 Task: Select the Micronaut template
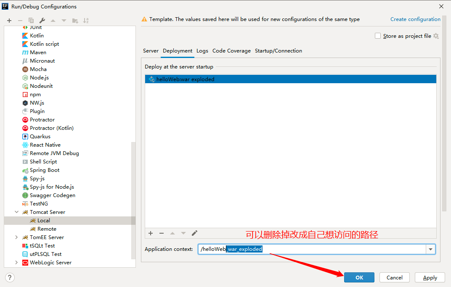[x=42, y=61]
